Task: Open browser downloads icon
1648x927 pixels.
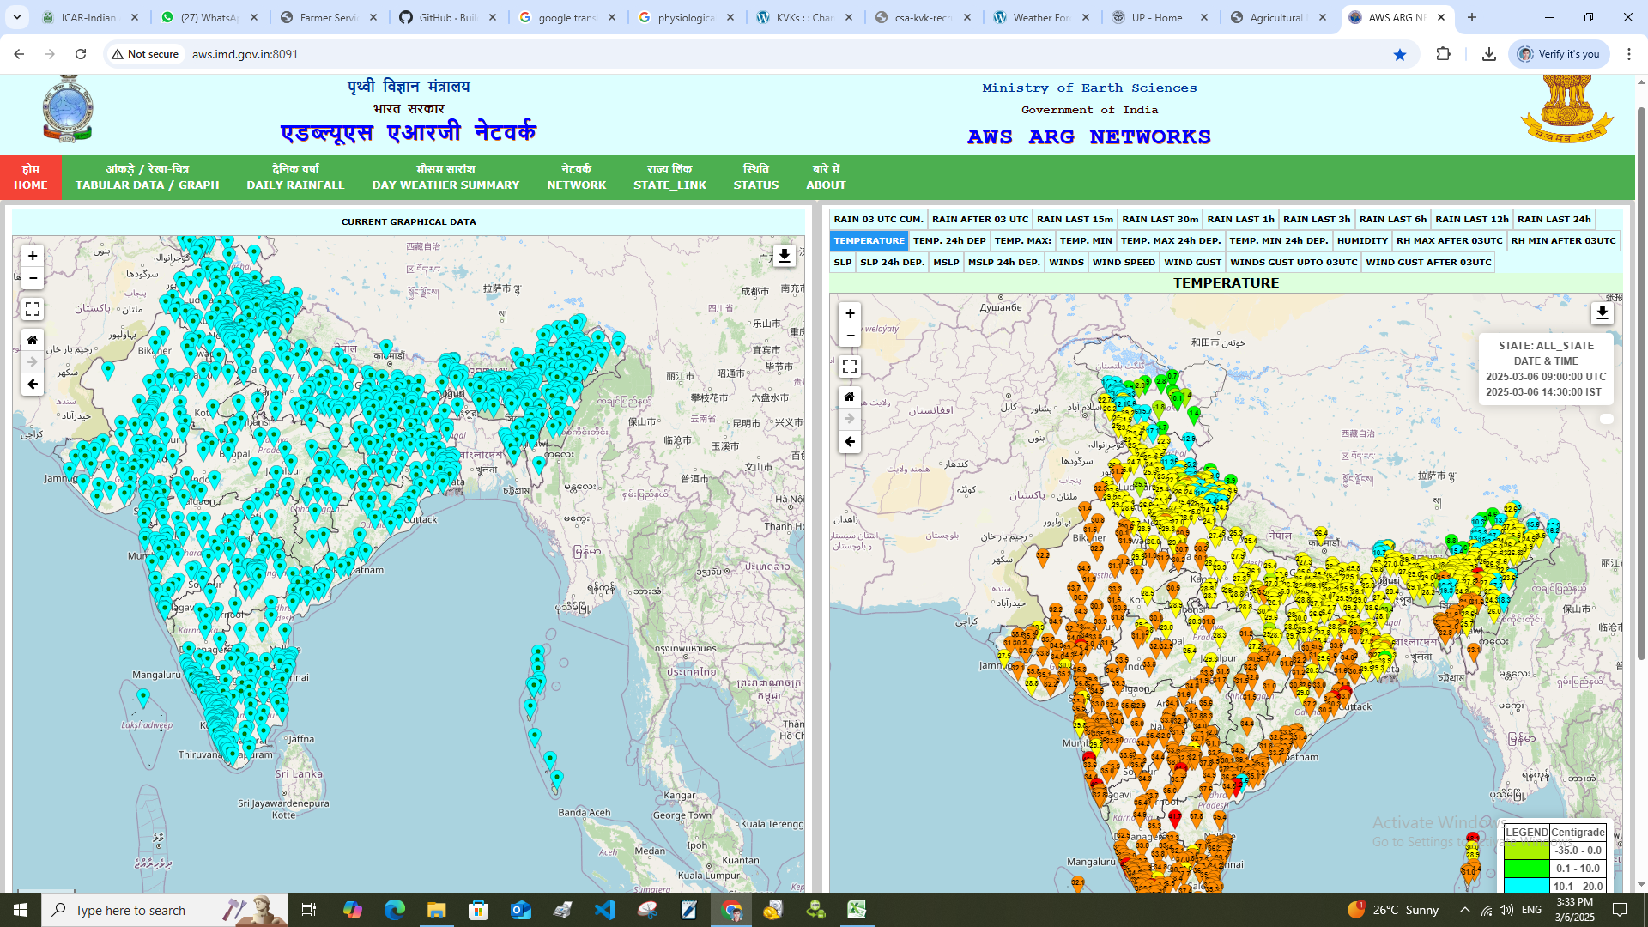Action: 1488,54
